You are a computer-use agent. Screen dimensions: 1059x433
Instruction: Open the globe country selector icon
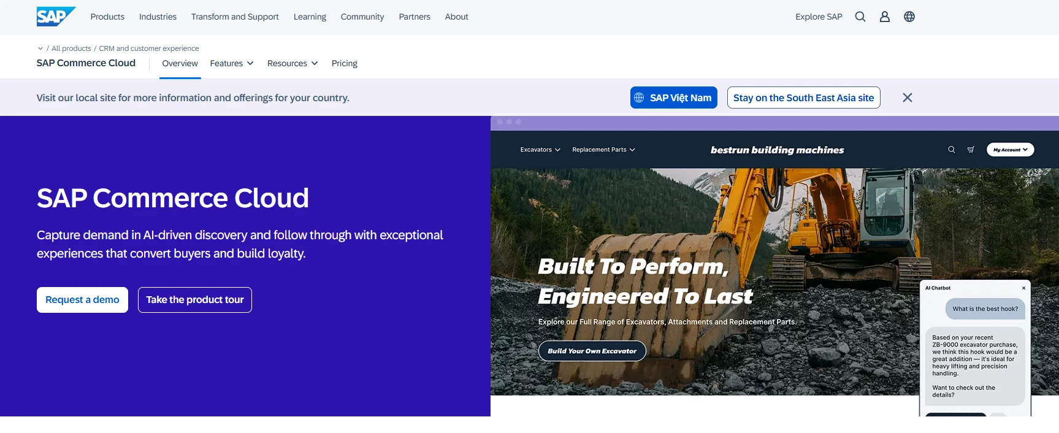pyautogui.click(x=909, y=17)
